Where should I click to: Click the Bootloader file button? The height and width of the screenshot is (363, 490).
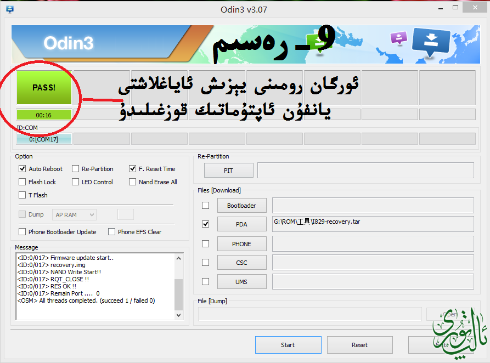click(241, 205)
